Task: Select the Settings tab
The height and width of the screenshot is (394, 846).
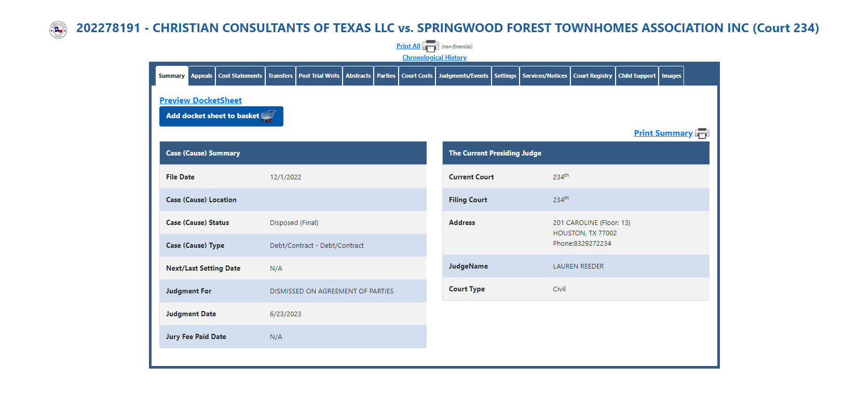Action: tap(506, 76)
